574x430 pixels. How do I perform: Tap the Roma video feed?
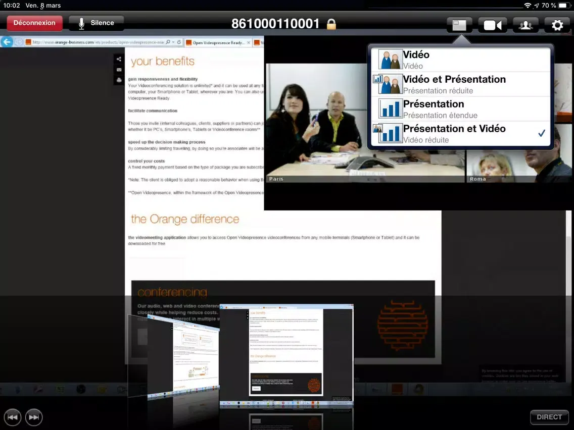coord(519,153)
